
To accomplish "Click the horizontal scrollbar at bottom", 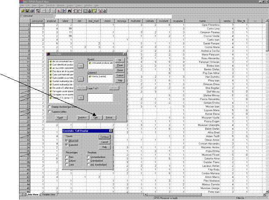I will coord(204,194).
